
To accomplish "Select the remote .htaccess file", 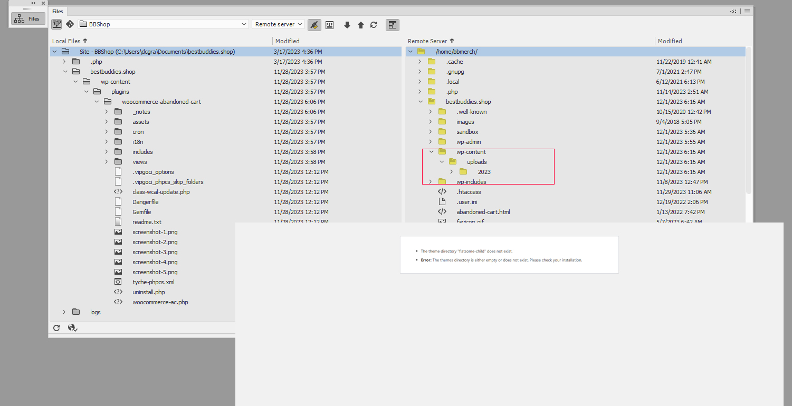I will point(469,192).
